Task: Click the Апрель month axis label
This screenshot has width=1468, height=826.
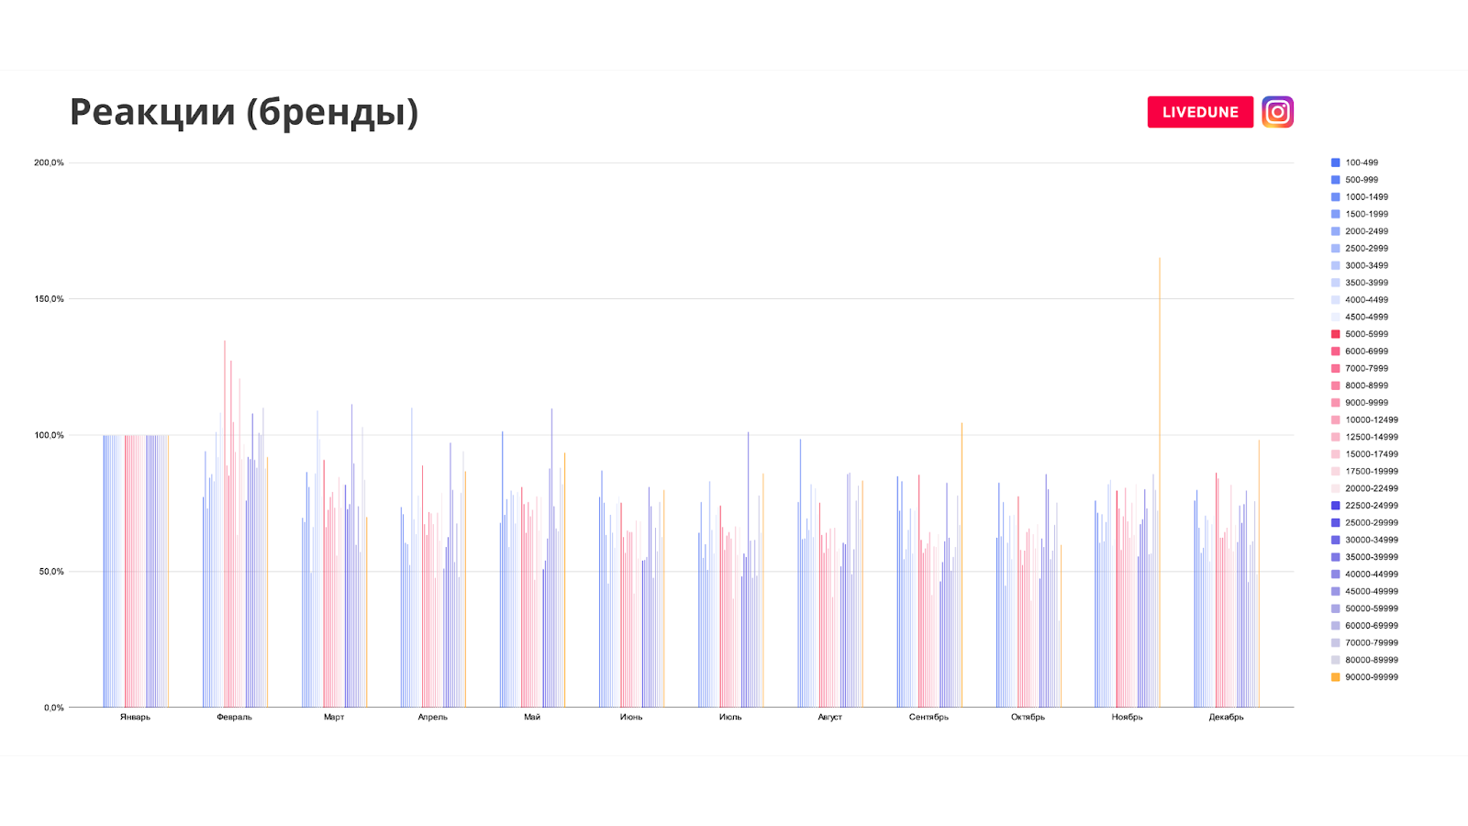Action: 433,717
